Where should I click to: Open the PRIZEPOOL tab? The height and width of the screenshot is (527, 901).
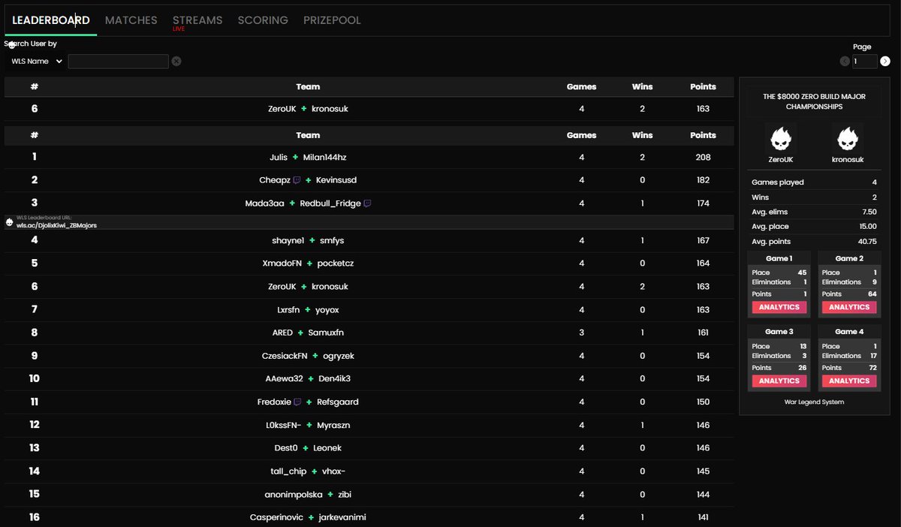coord(332,20)
